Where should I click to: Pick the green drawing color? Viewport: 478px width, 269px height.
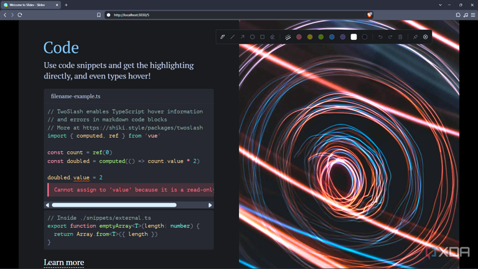321,37
